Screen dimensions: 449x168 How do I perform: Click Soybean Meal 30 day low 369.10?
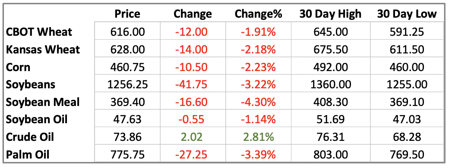[407, 102]
